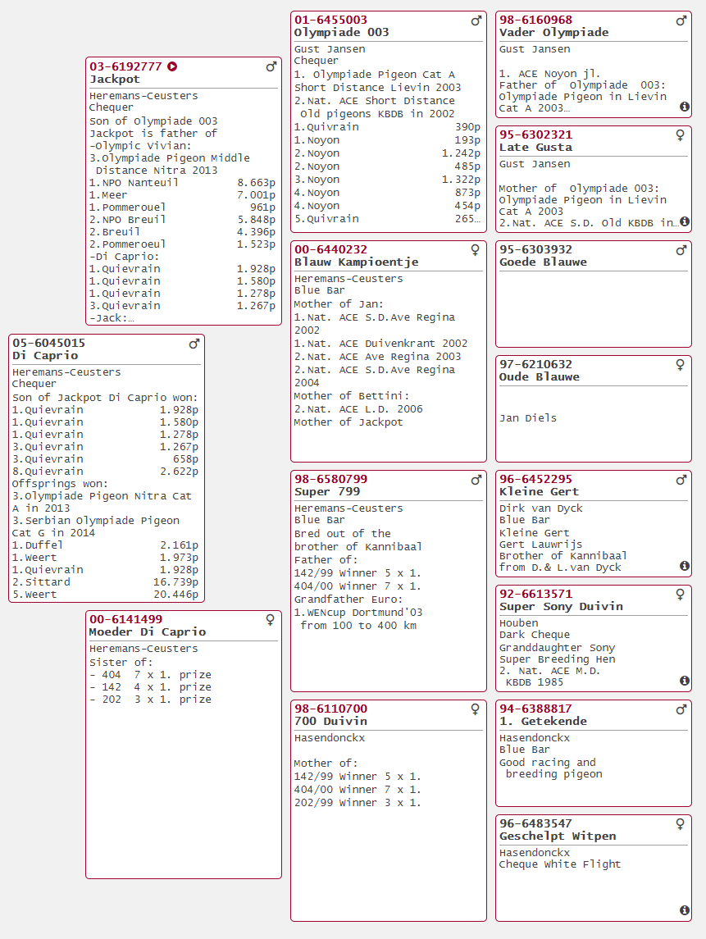Open ring number 03-6192777 link
The height and width of the screenshot is (939, 706).
point(125,66)
